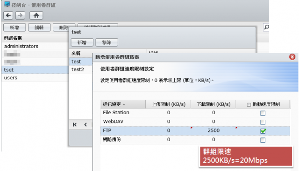Click the 上傳限制 (KB/s) column header
Image resolution: width=299 pixels, height=171 pixels.
168,104
